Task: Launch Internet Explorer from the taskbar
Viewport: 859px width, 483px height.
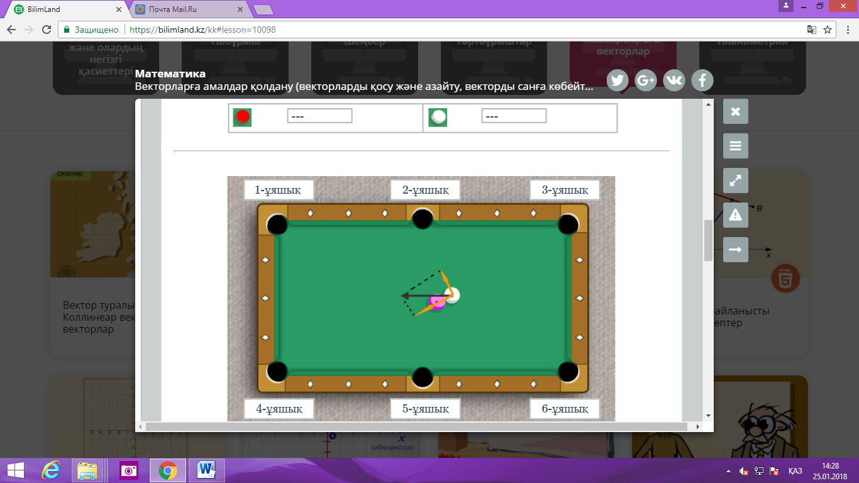Action: (x=52, y=470)
